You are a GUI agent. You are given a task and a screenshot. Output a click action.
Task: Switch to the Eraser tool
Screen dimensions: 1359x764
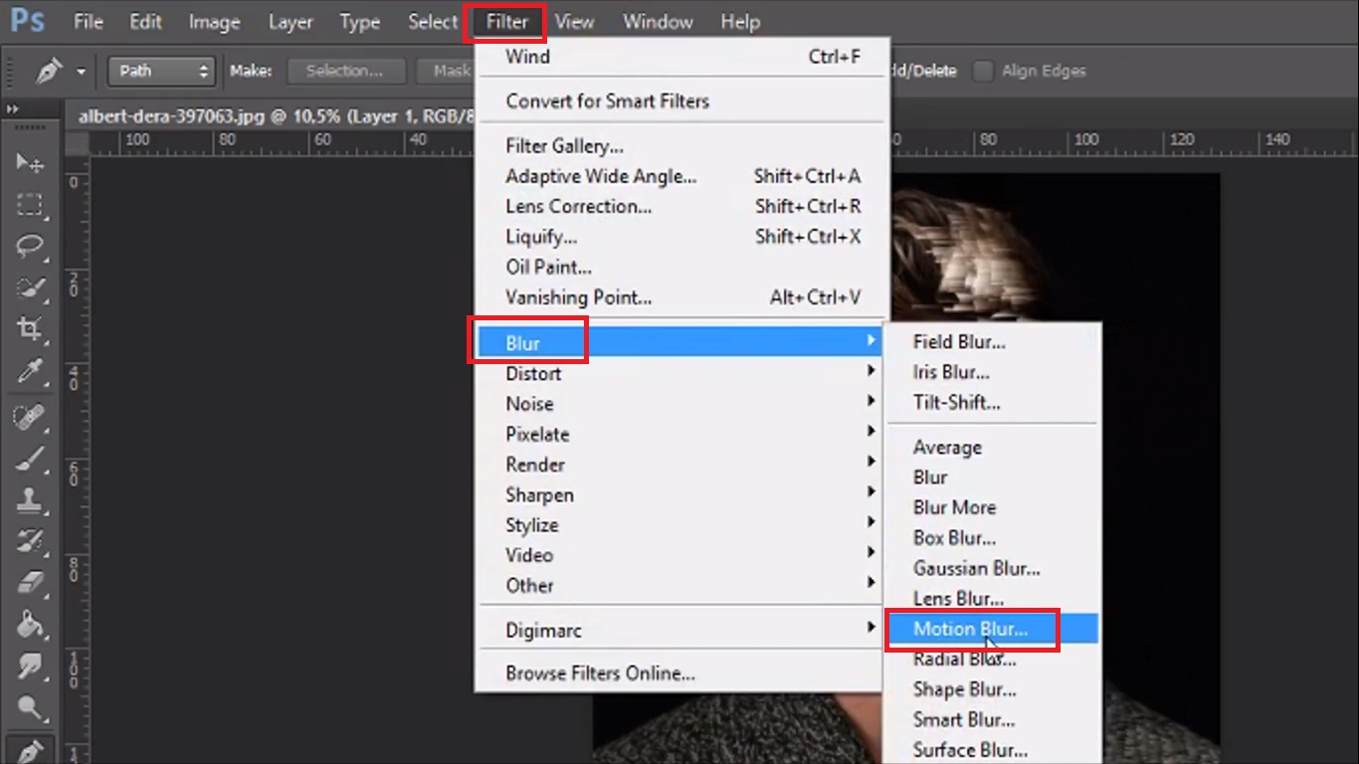coord(30,581)
